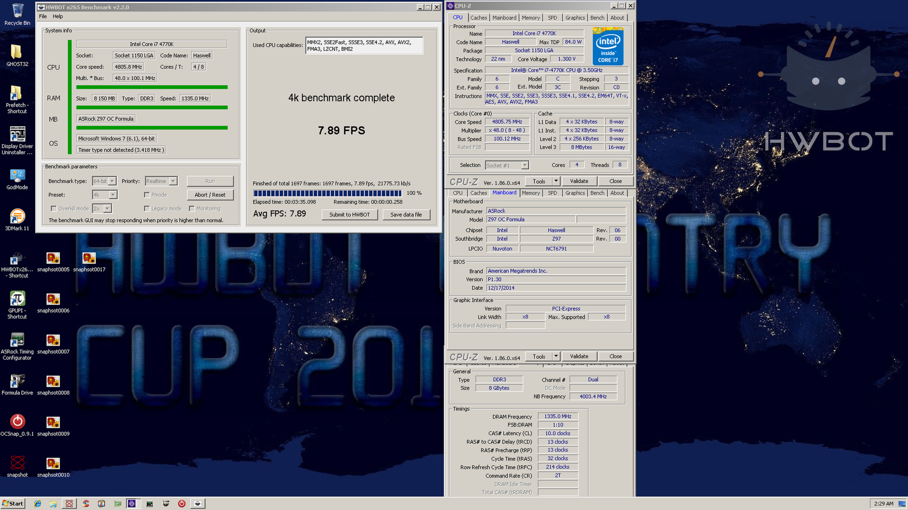
Task: Click the green RAM status bar
Action: coord(152,108)
